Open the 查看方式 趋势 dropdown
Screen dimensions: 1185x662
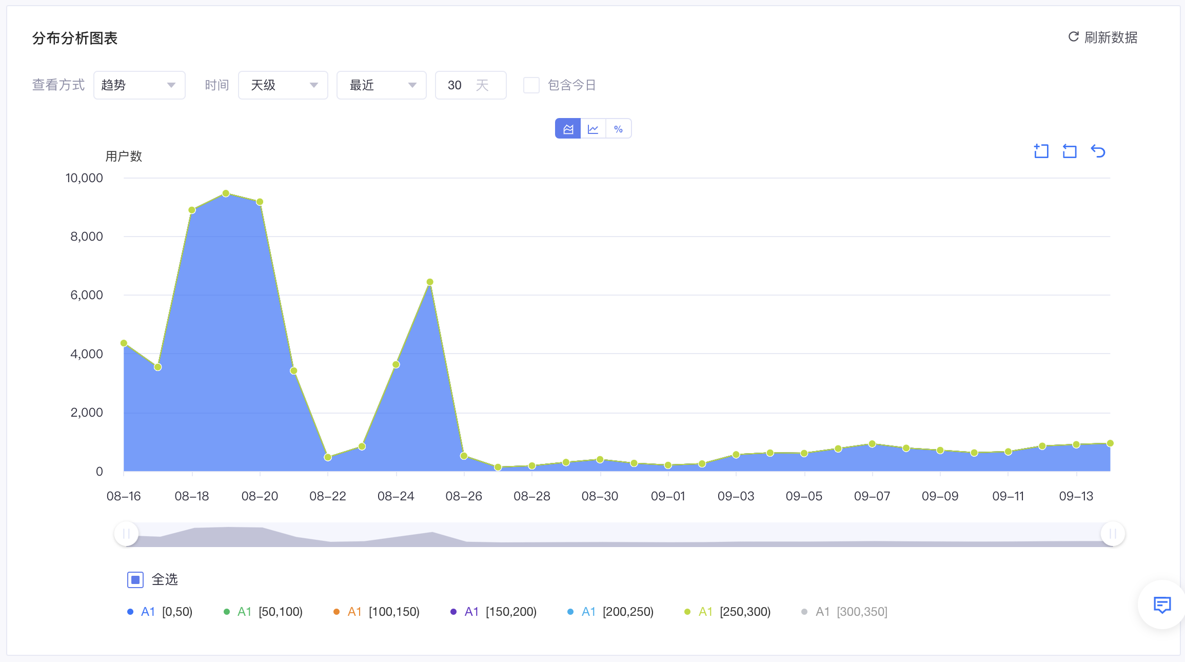[140, 85]
